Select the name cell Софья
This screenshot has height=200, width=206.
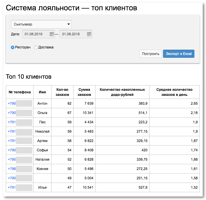[42, 150]
